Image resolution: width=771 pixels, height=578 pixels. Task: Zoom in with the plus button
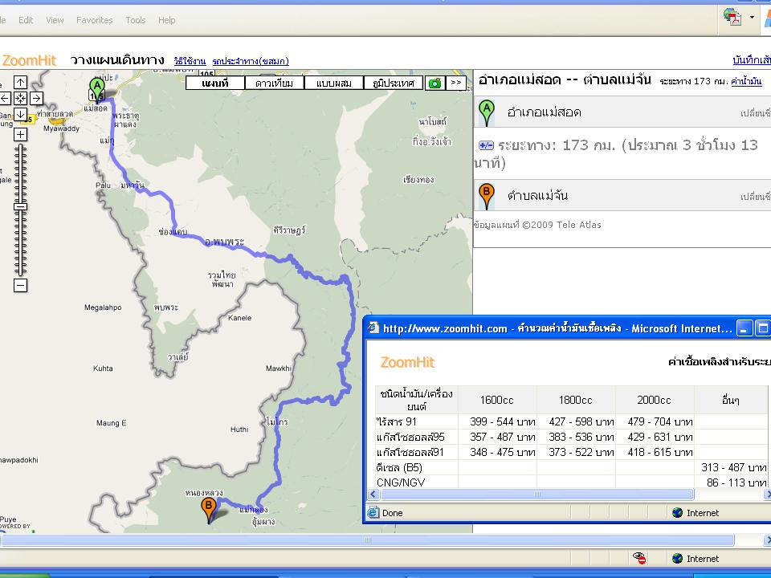[21, 134]
